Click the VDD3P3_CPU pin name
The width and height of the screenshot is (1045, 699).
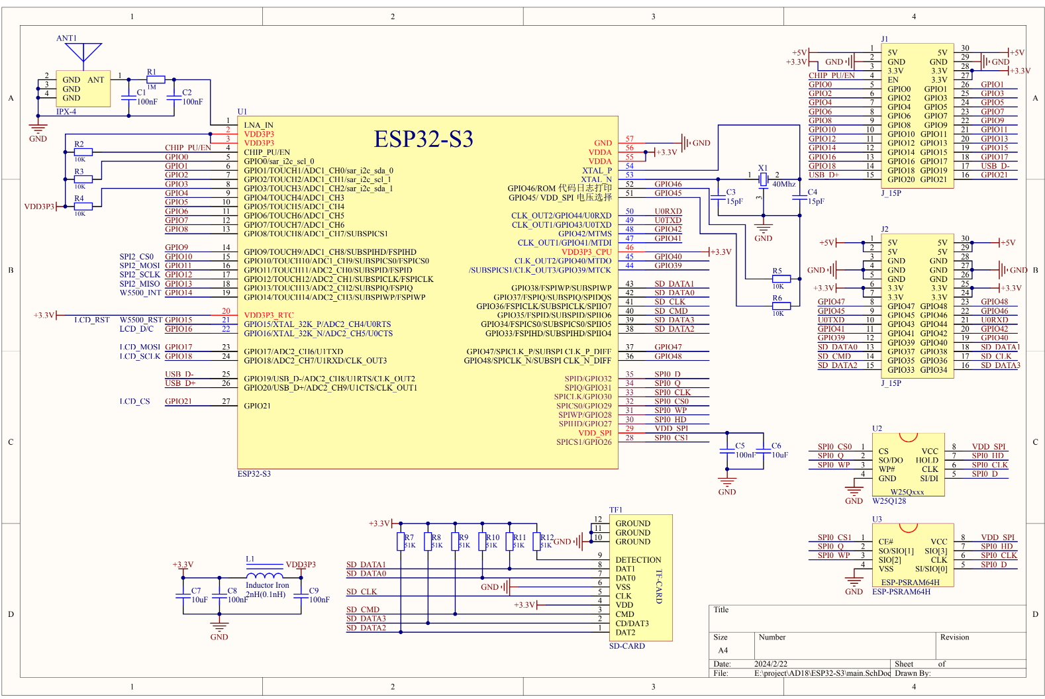(587, 252)
